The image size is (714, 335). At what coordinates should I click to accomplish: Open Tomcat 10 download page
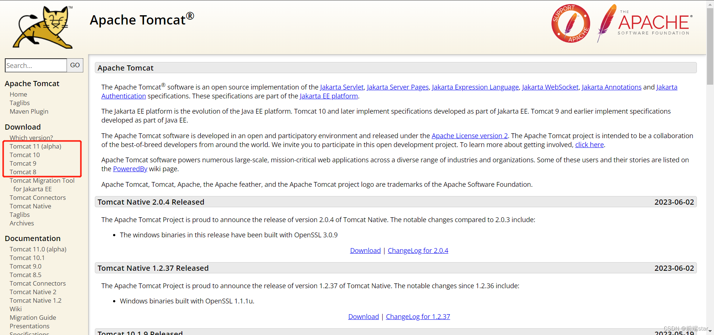point(25,155)
